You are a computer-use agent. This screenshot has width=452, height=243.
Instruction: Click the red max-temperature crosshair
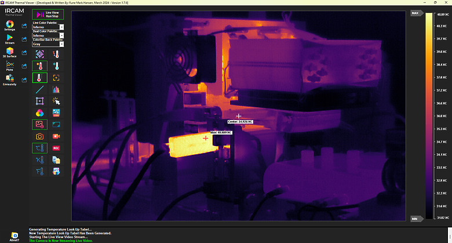click(x=205, y=138)
